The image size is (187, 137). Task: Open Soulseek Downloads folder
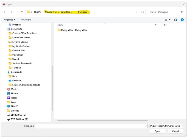point(22,63)
